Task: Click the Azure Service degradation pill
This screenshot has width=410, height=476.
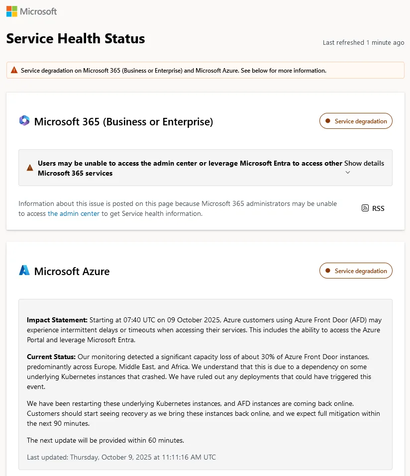Action: (x=356, y=271)
